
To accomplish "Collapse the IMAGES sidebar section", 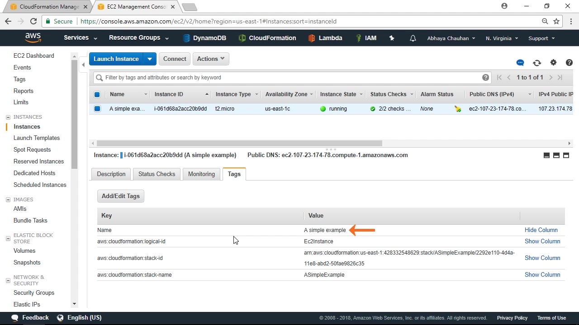I will click(x=8, y=200).
